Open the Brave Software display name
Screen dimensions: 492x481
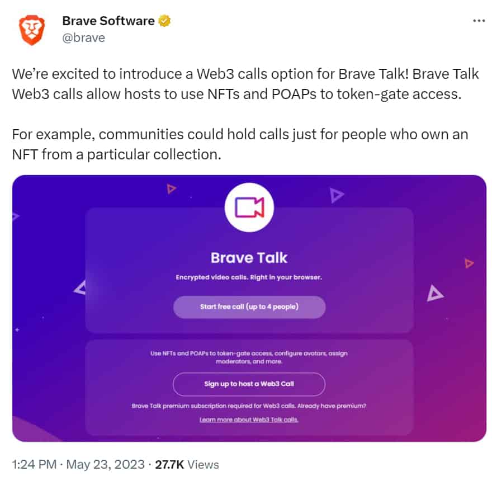[108, 21]
